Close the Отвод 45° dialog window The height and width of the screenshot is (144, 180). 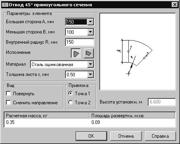tap(175, 5)
